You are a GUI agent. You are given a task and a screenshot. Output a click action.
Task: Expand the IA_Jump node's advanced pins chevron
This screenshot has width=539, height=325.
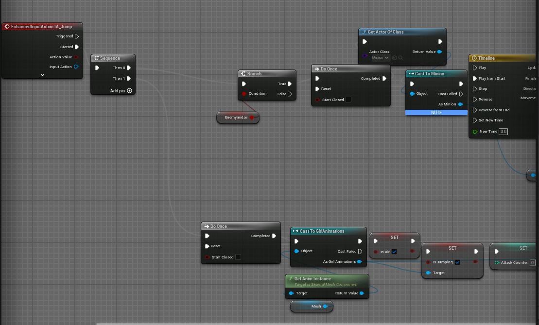click(x=42, y=75)
